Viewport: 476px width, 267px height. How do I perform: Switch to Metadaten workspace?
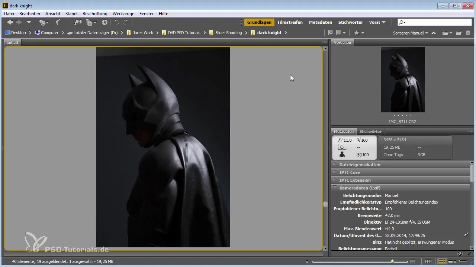pyautogui.click(x=321, y=22)
